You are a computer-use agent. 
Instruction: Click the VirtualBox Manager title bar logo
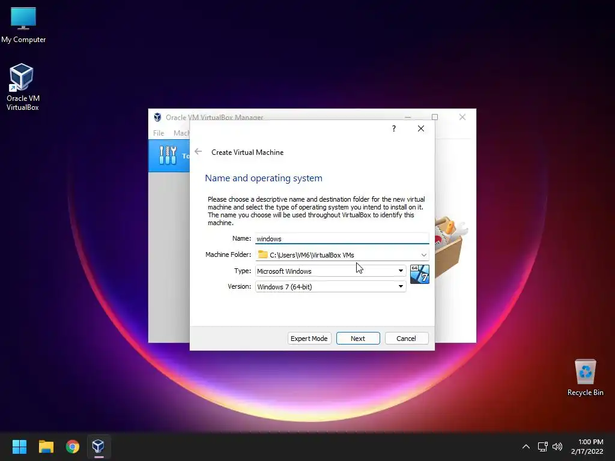coord(157,117)
